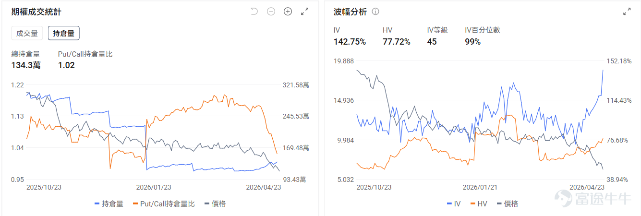Open the info icon next to 波幅分析
This screenshot has width=641, height=216.
click(375, 12)
